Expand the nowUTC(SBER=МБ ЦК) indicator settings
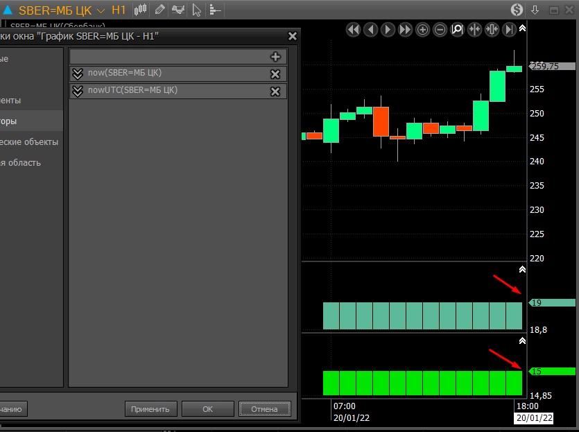 point(78,91)
